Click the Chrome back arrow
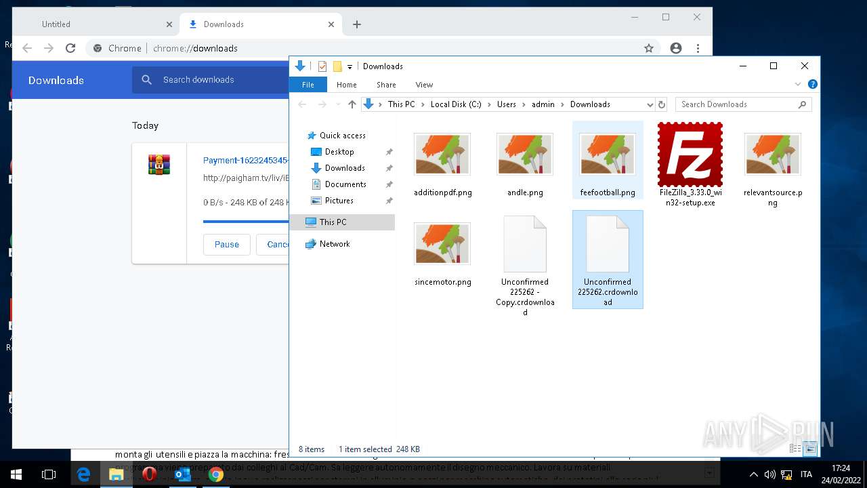Viewport: 867px width, 488px height. (x=27, y=48)
